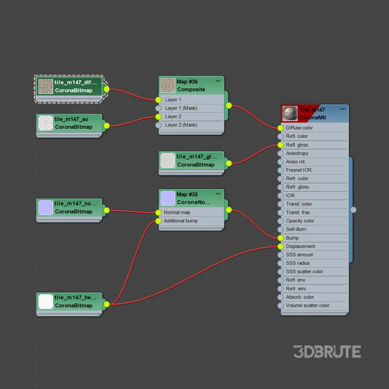Click the Displacement slot label

pos(300,246)
